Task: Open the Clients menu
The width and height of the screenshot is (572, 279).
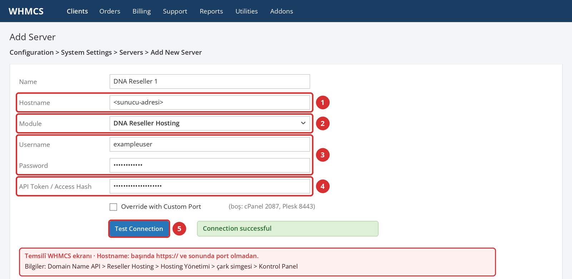Action: [x=77, y=11]
